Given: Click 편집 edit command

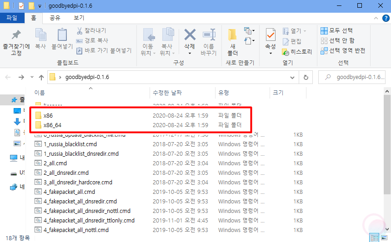Looking at the screenshot, I should click(x=292, y=42).
